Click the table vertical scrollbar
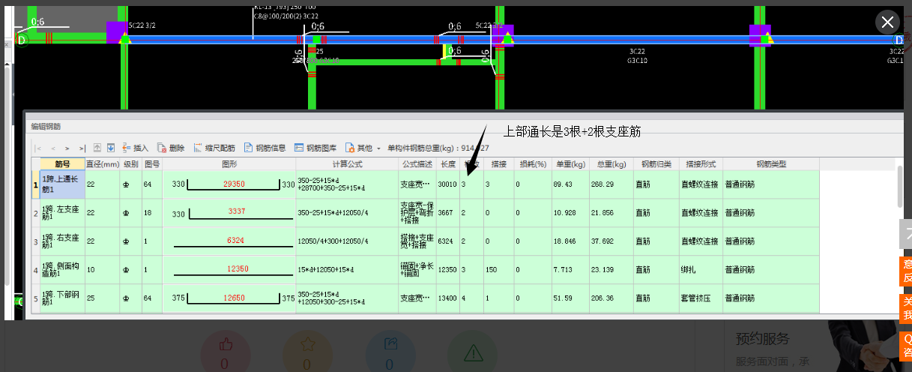The width and height of the screenshot is (912, 372). 899,186
